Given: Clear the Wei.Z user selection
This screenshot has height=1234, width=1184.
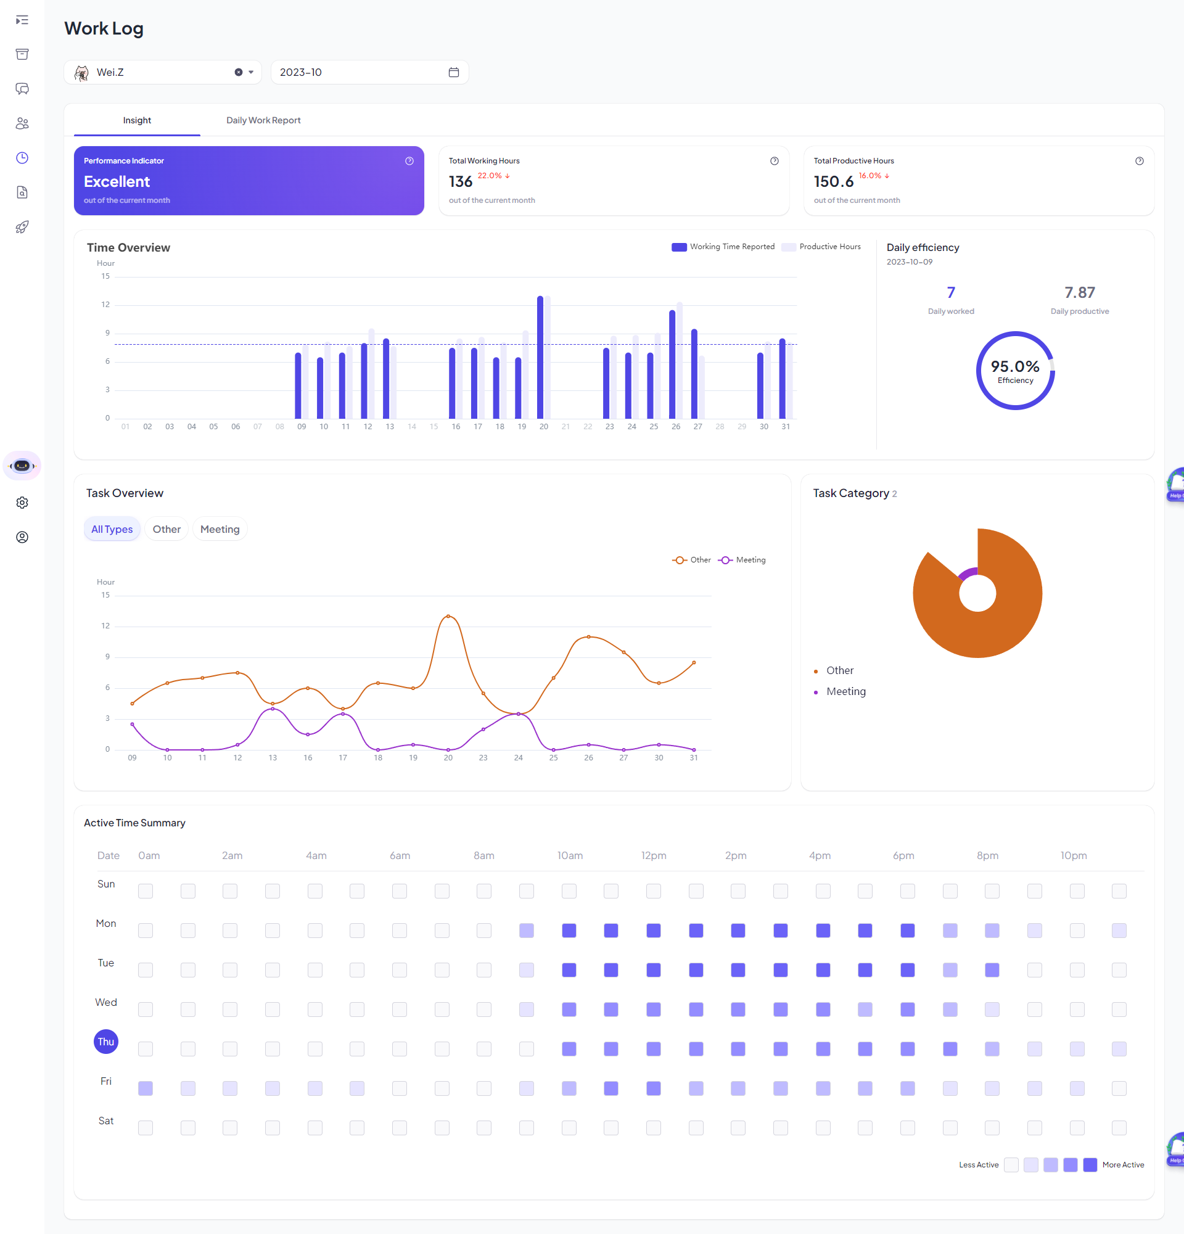Looking at the screenshot, I should (239, 72).
